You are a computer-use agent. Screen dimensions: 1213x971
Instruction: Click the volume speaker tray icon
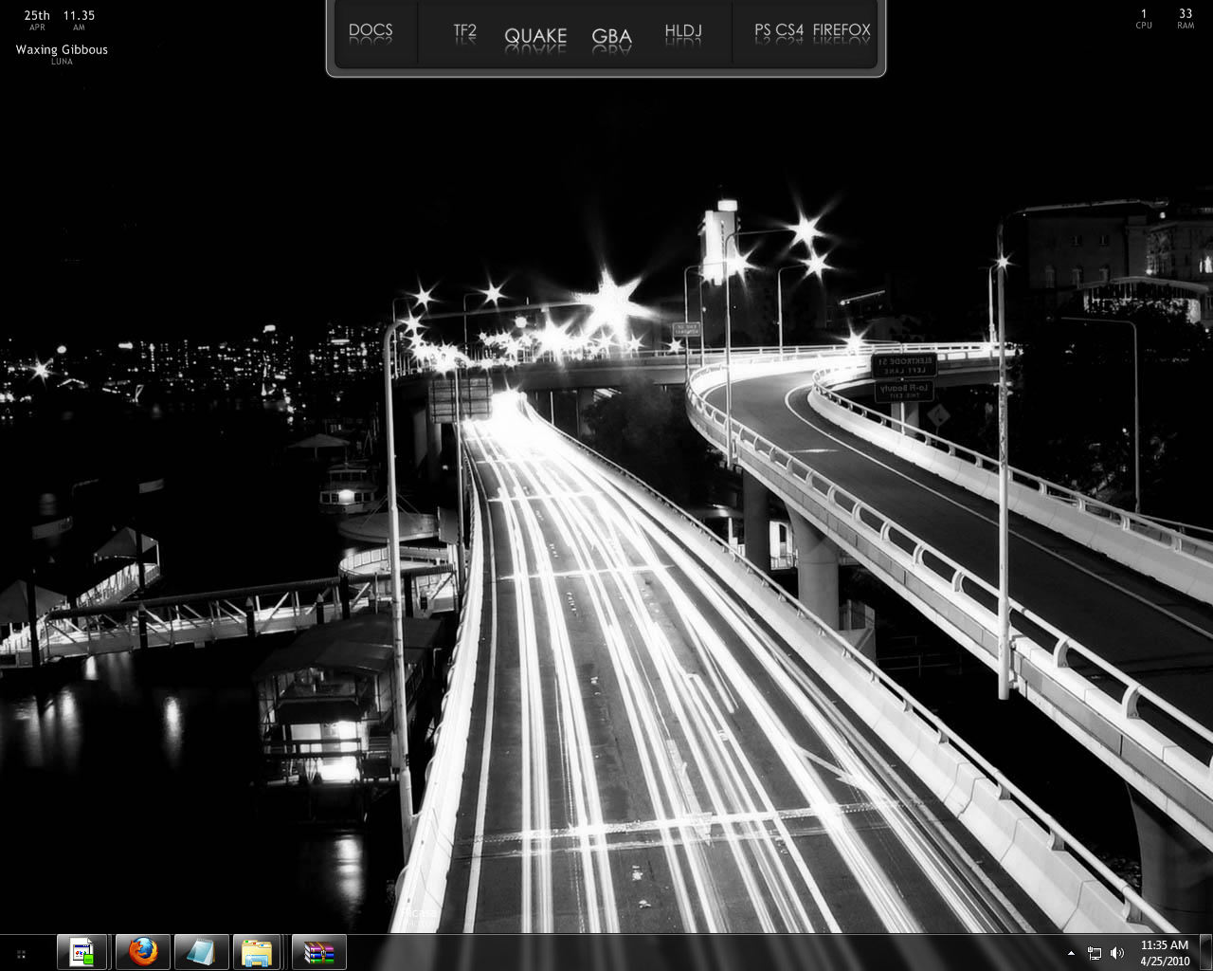(x=1117, y=953)
